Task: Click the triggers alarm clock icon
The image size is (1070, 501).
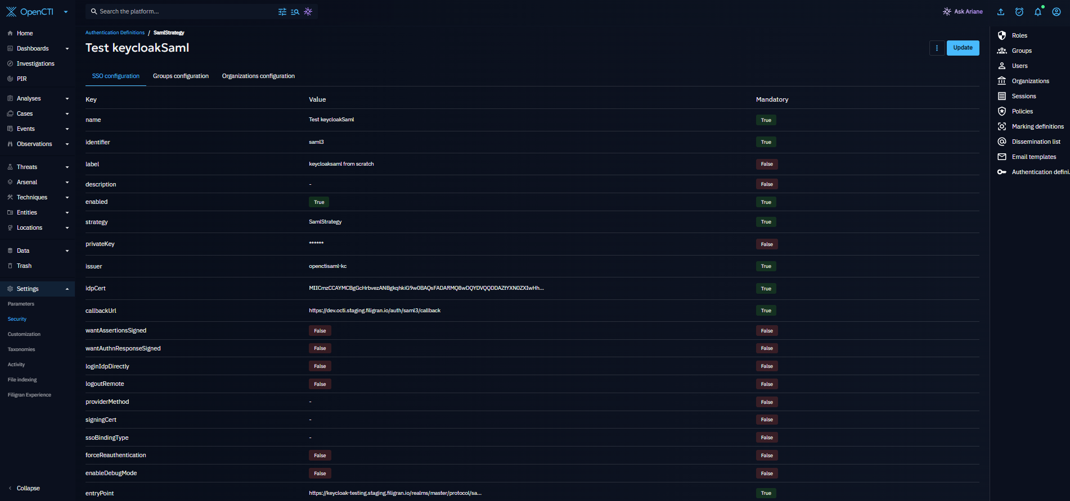Action: [1019, 12]
